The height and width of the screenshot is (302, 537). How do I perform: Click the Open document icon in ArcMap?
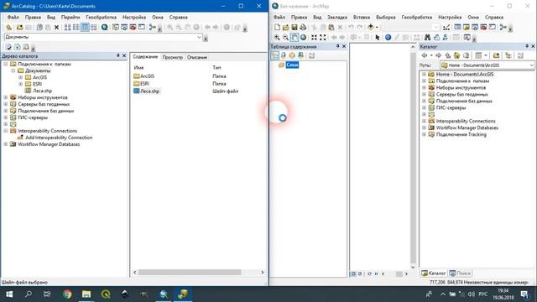click(x=285, y=28)
